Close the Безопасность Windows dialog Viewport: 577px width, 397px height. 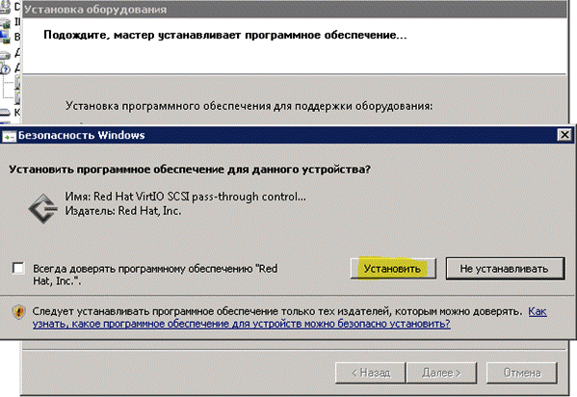(x=564, y=135)
